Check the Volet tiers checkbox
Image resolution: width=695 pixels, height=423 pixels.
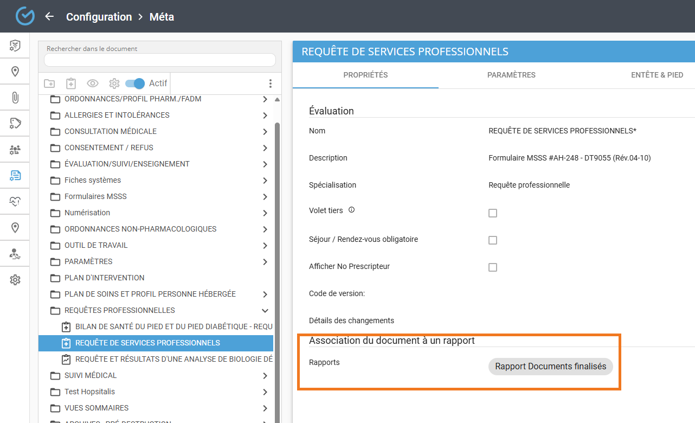[493, 213]
